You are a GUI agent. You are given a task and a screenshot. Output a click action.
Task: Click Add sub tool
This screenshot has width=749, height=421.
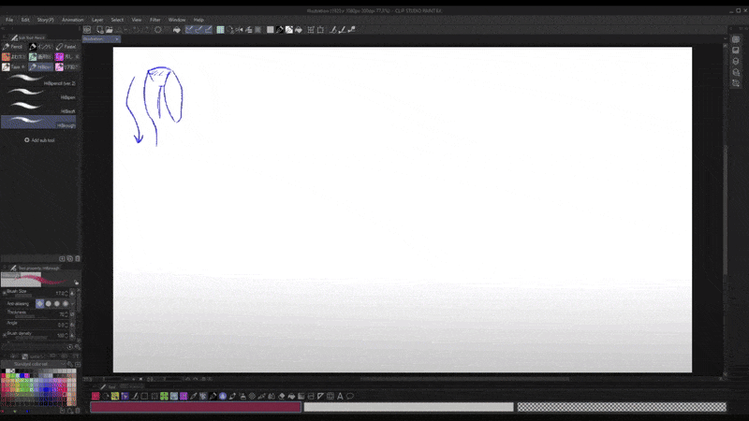click(39, 140)
